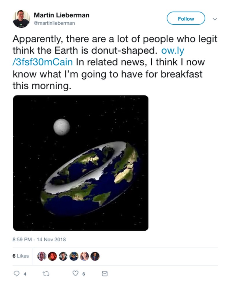Click fourth liker avatar wearing a cap

coord(74,256)
